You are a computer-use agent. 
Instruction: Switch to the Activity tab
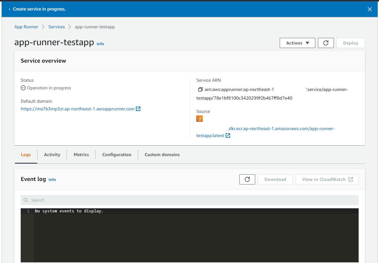click(x=52, y=155)
